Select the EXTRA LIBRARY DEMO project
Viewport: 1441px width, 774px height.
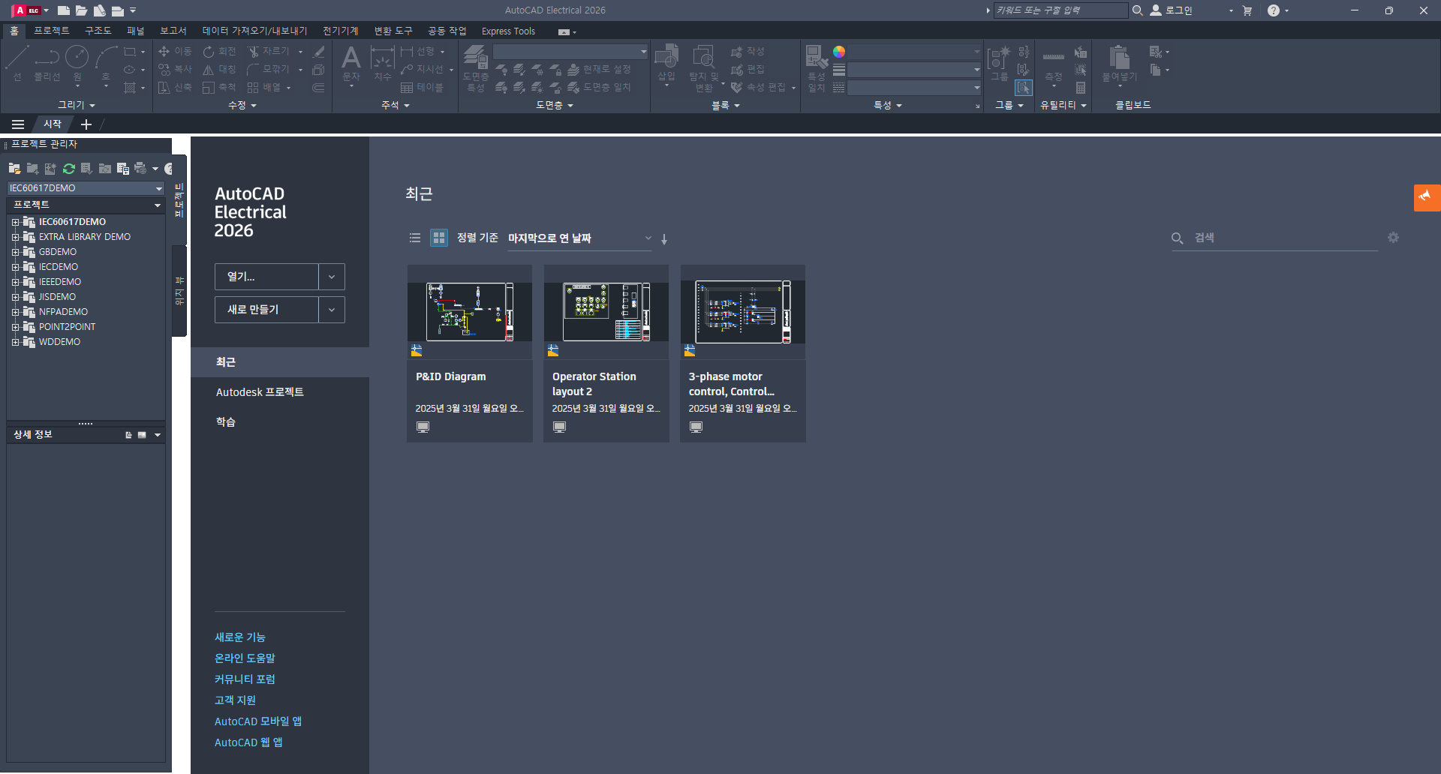[84, 237]
